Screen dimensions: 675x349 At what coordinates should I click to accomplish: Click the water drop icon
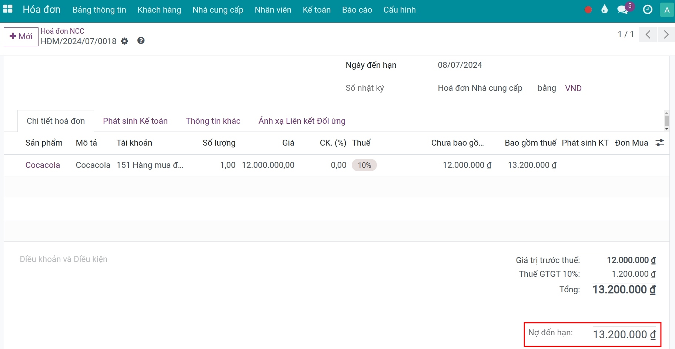[605, 9]
